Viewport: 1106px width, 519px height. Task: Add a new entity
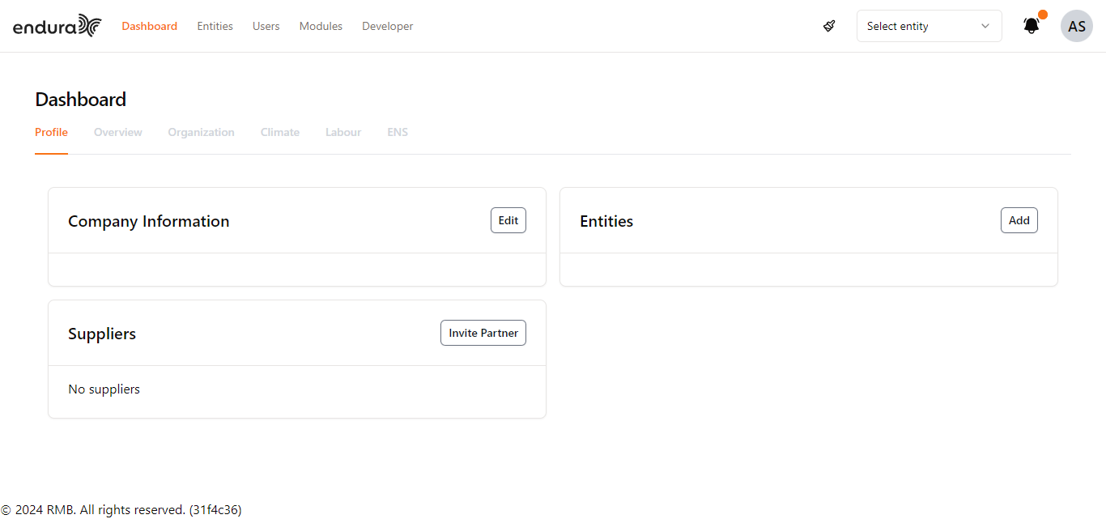point(1019,220)
